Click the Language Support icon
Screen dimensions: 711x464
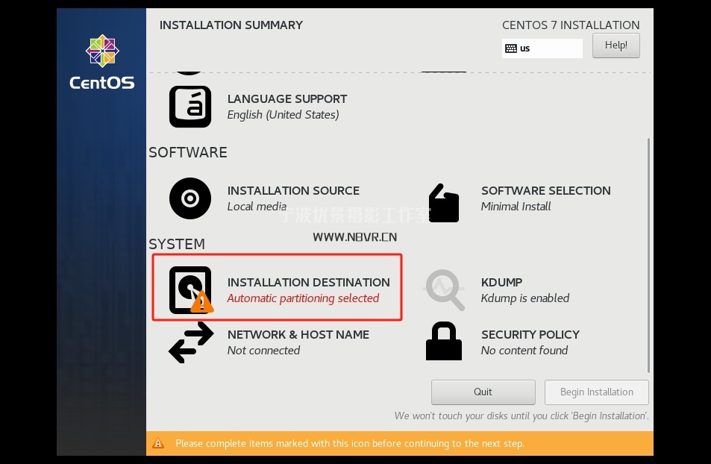(x=190, y=107)
